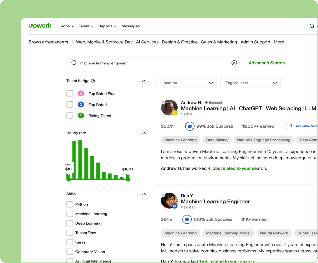Open the Talent menu
Viewport: 318px width, 263px height.
(86, 26)
